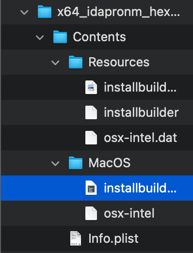Collapse the Contents folder disclosure chevron
Image resolution: width=193 pixels, height=253 pixels.
click(40, 38)
